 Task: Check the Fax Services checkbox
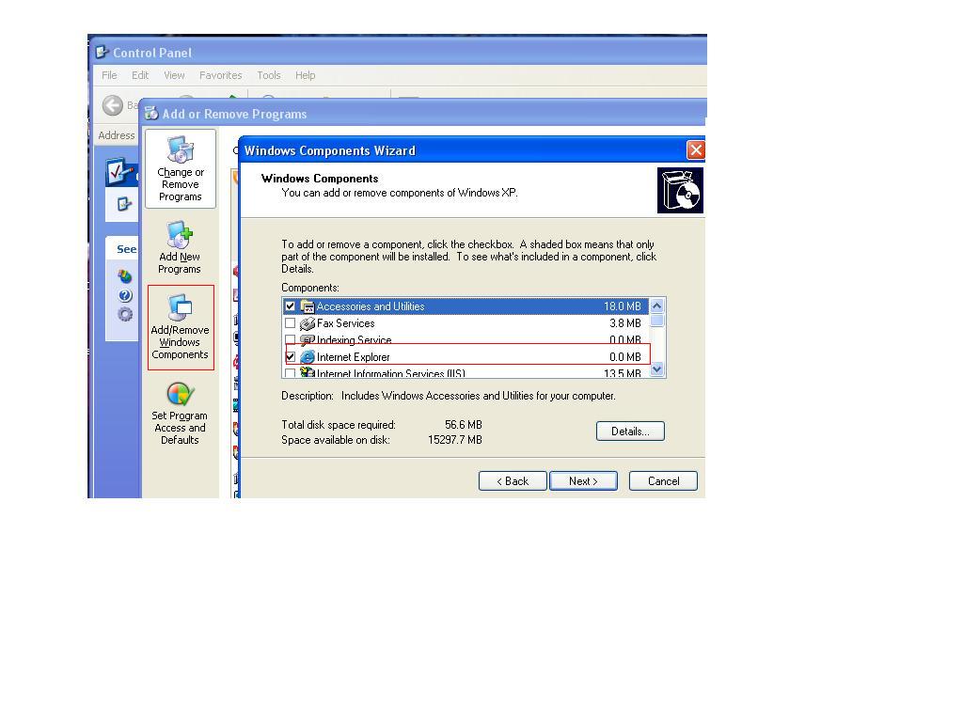click(x=291, y=323)
